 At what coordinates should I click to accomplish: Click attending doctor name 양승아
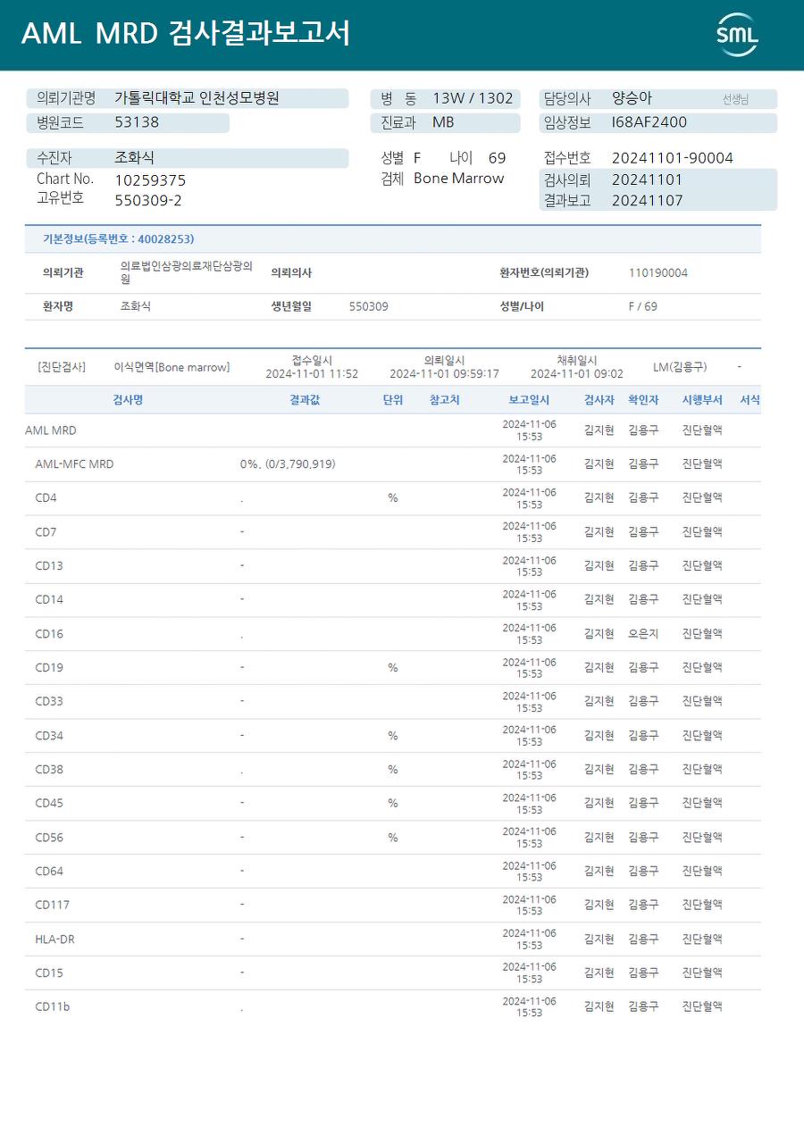pyautogui.click(x=632, y=98)
